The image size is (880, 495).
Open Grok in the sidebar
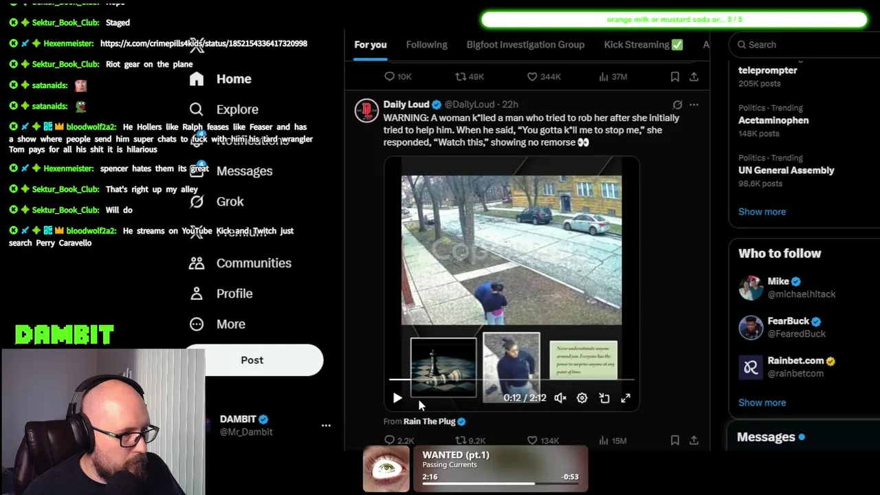pos(217,201)
